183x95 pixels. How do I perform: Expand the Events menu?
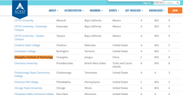tap(114, 11)
